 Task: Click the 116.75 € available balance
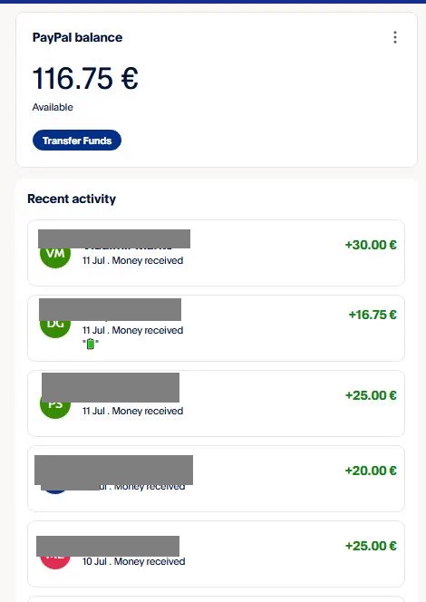click(x=85, y=78)
